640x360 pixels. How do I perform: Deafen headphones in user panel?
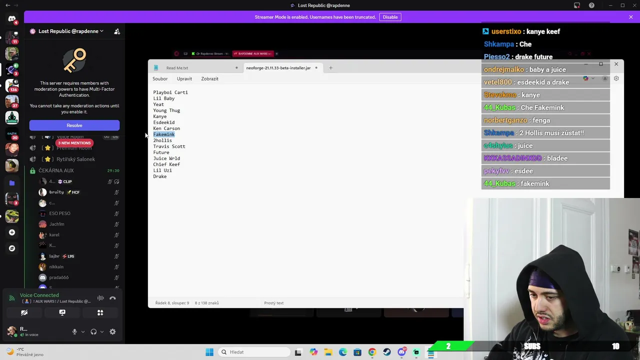pos(93,331)
